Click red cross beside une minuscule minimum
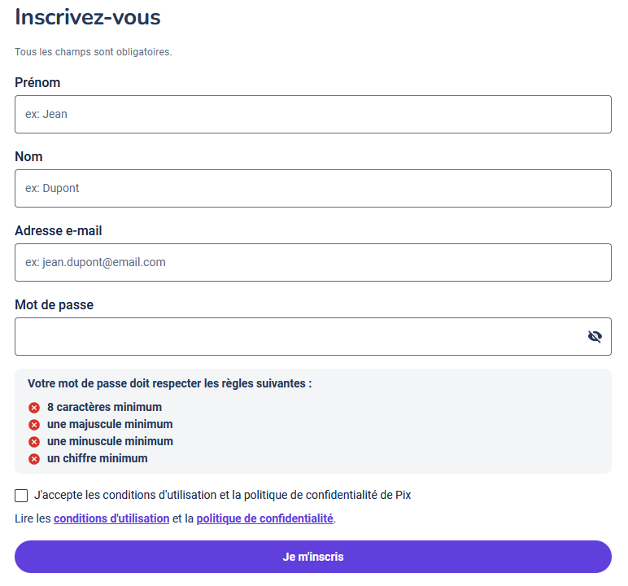628x586 pixels. (34, 442)
